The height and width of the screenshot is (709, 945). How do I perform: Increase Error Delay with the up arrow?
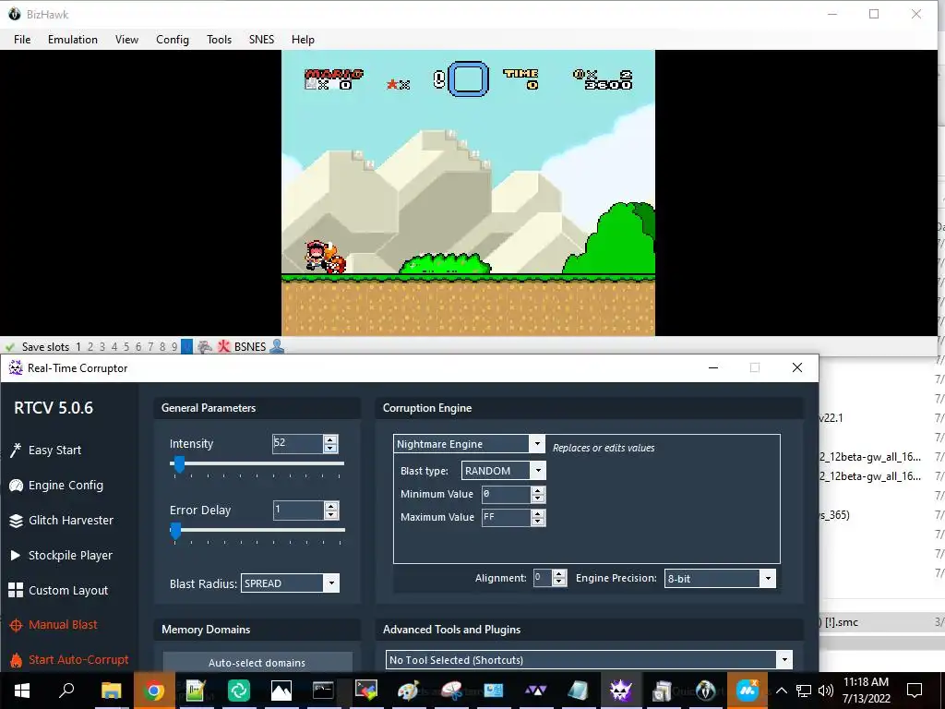pyautogui.click(x=331, y=507)
